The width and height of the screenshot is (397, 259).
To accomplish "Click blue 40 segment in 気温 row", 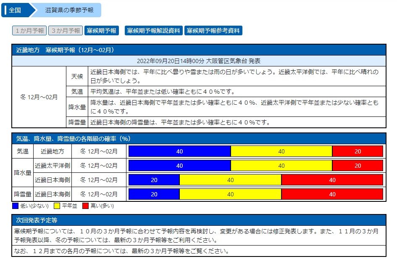I will click(x=179, y=151).
